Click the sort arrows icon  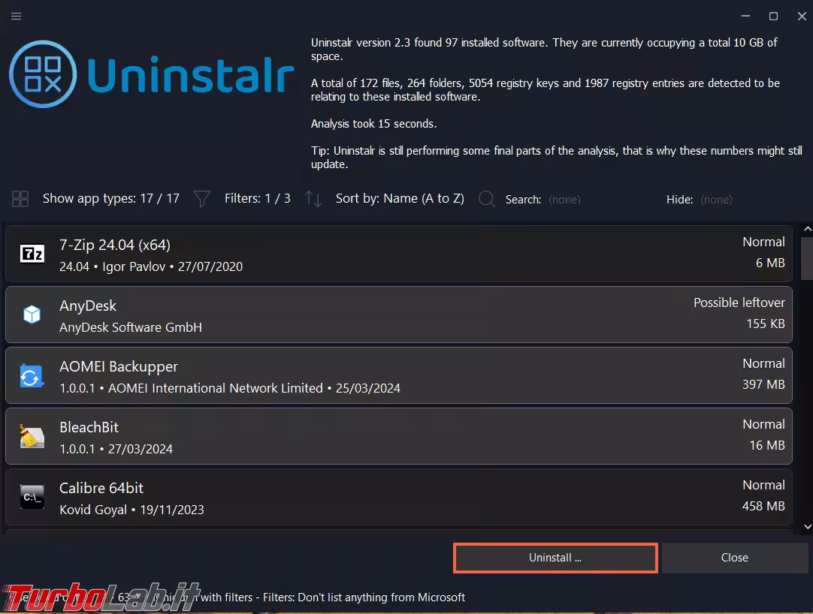point(313,199)
